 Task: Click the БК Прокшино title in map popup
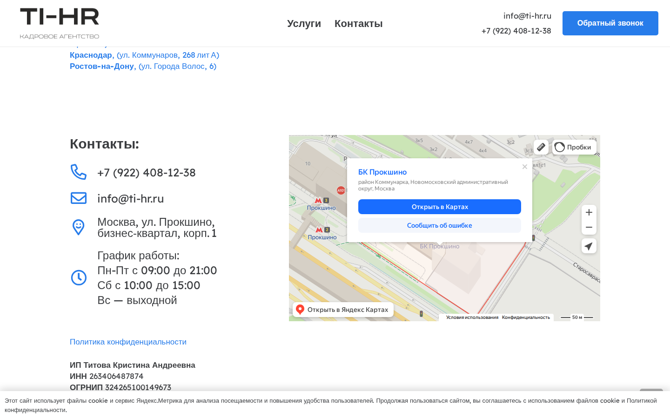382,172
